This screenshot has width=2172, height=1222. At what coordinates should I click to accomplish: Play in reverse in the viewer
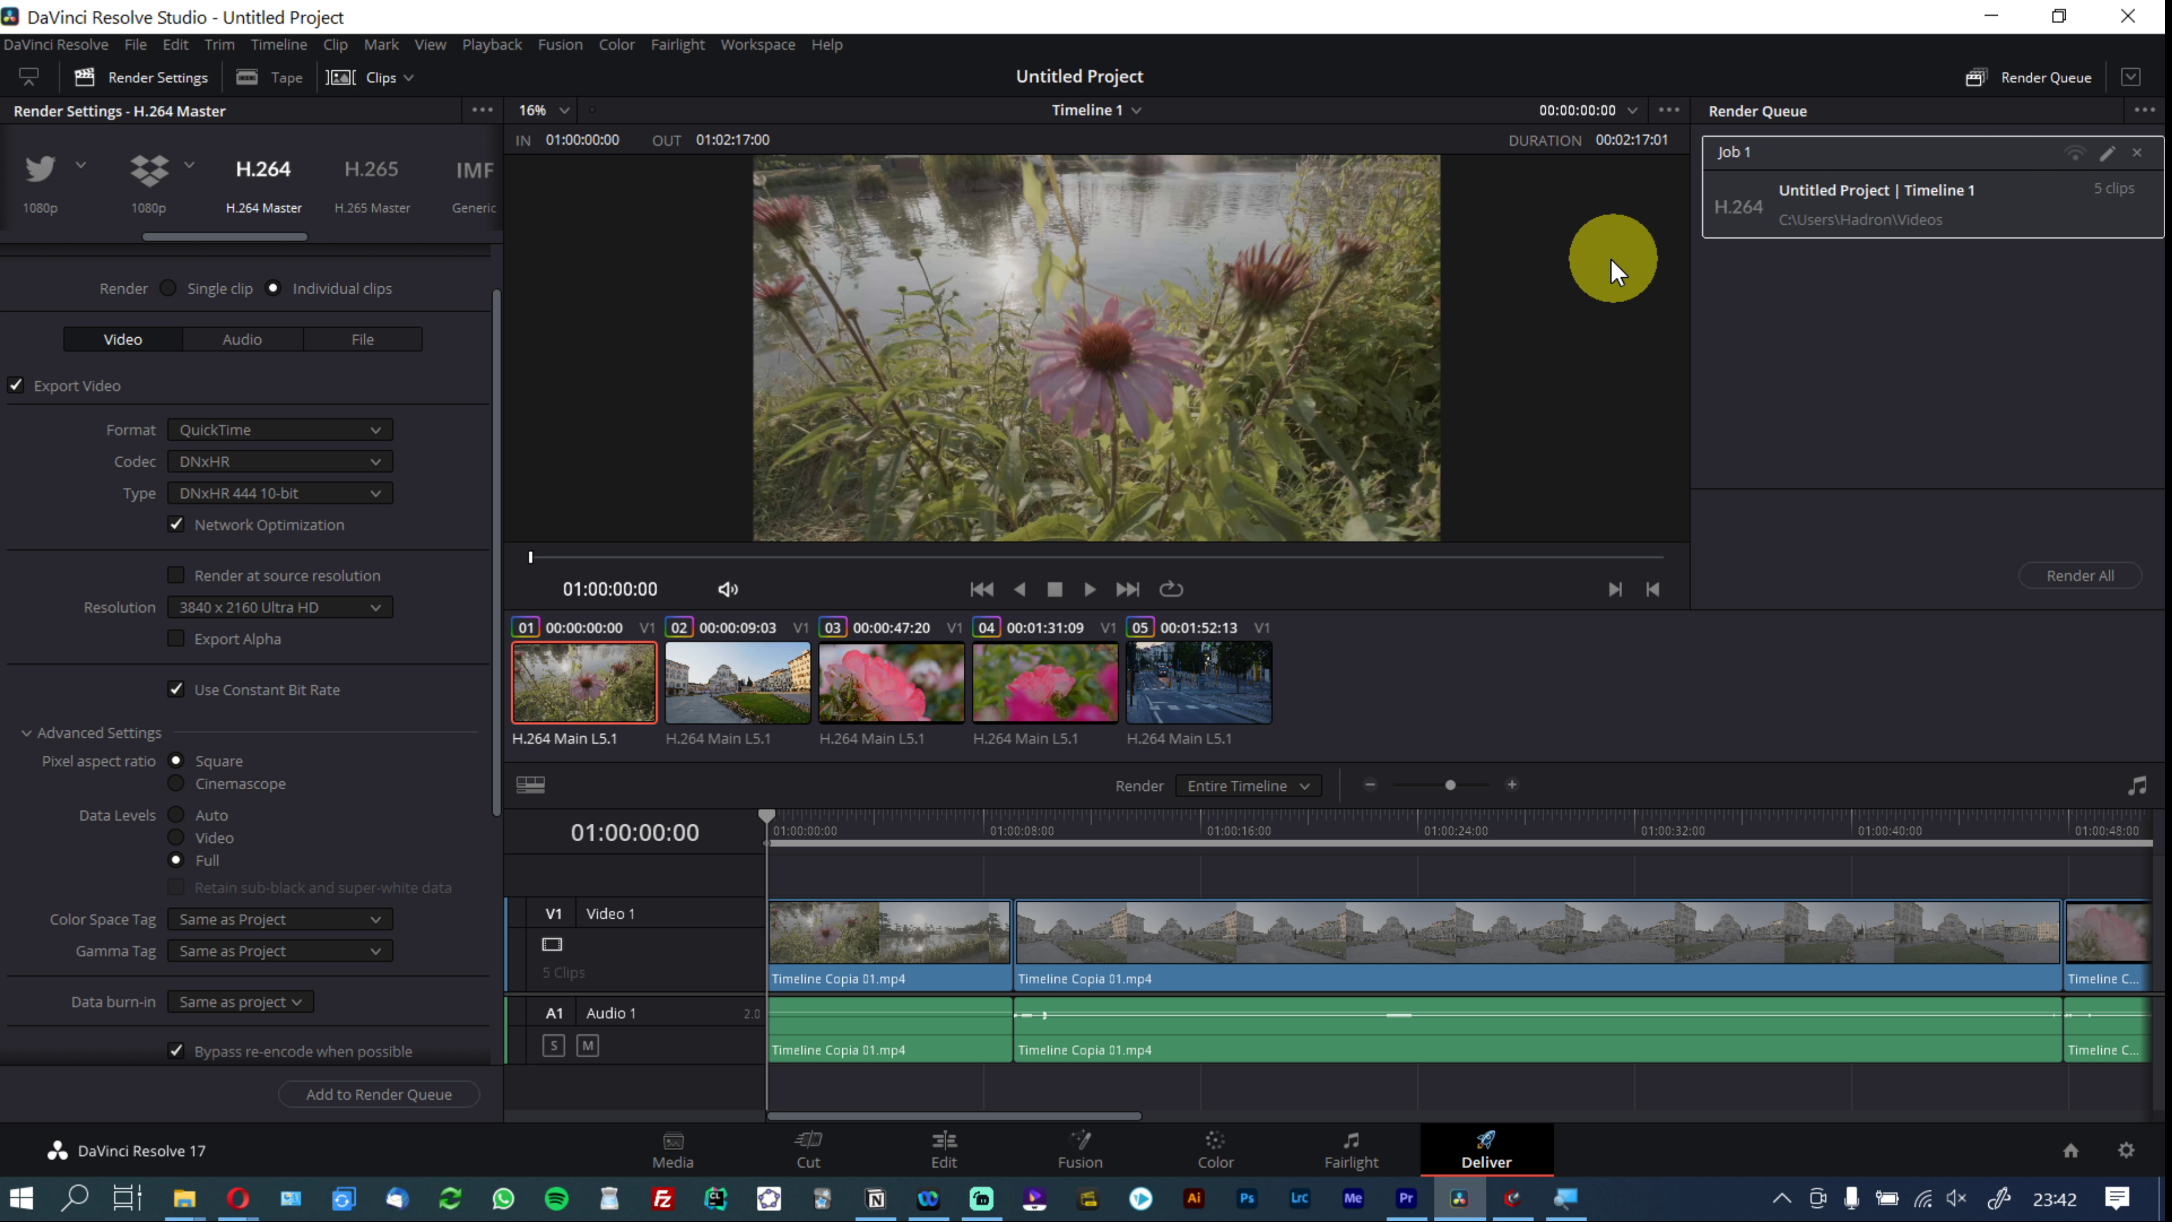[1019, 590]
